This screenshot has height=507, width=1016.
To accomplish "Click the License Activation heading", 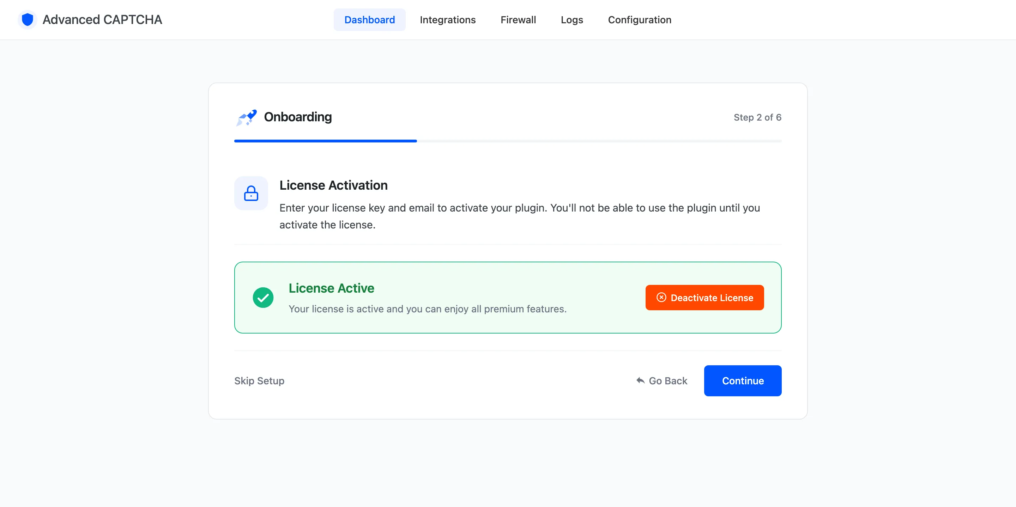I will coord(334,185).
